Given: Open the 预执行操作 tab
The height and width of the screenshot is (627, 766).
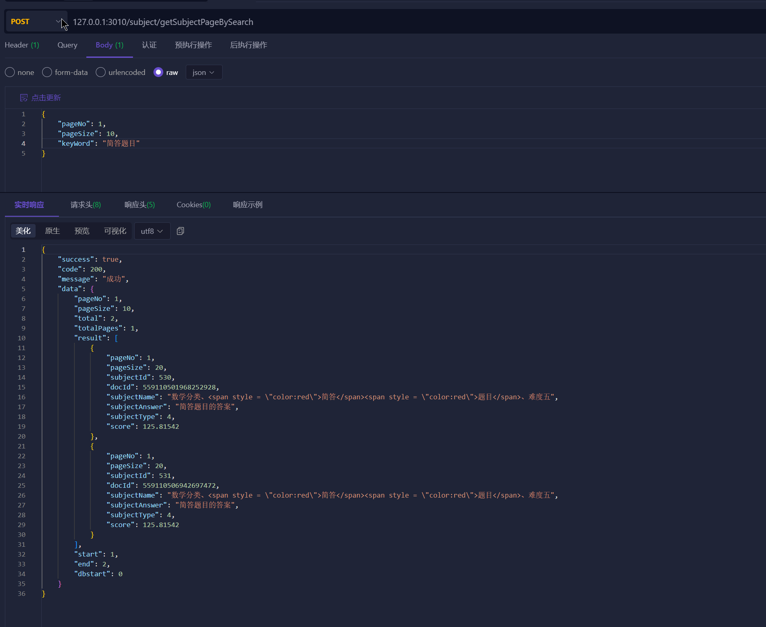Looking at the screenshot, I should [194, 45].
